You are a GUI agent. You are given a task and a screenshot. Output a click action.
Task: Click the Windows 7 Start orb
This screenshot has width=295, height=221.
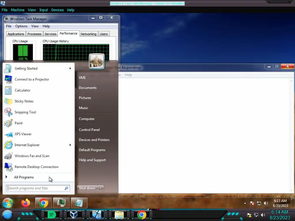coord(7,203)
